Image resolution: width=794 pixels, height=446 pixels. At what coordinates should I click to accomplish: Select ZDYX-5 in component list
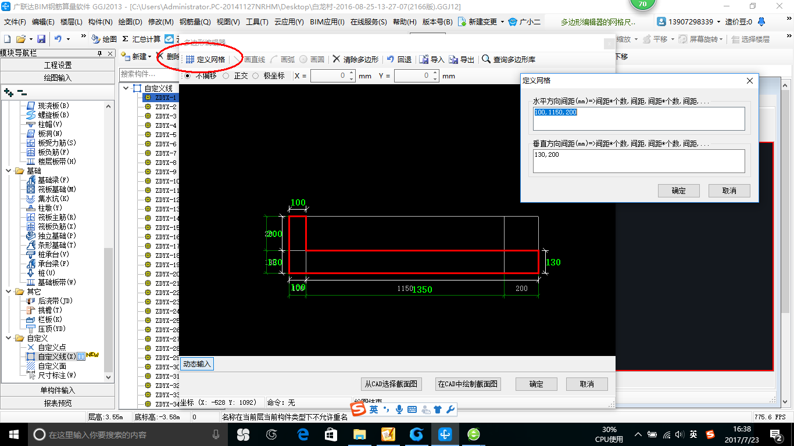click(x=166, y=135)
